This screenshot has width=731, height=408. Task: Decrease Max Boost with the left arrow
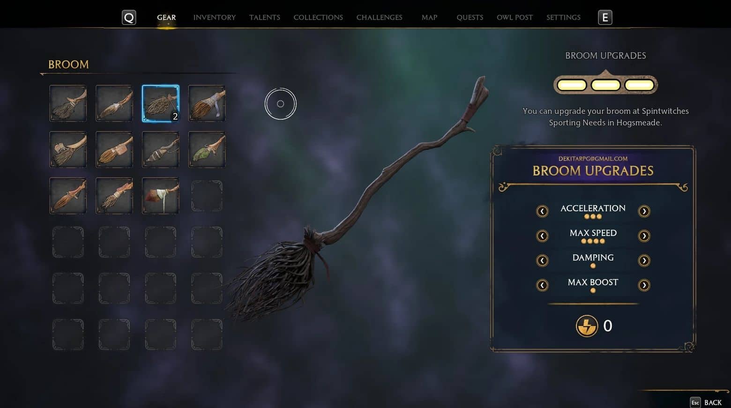click(x=542, y=285)
